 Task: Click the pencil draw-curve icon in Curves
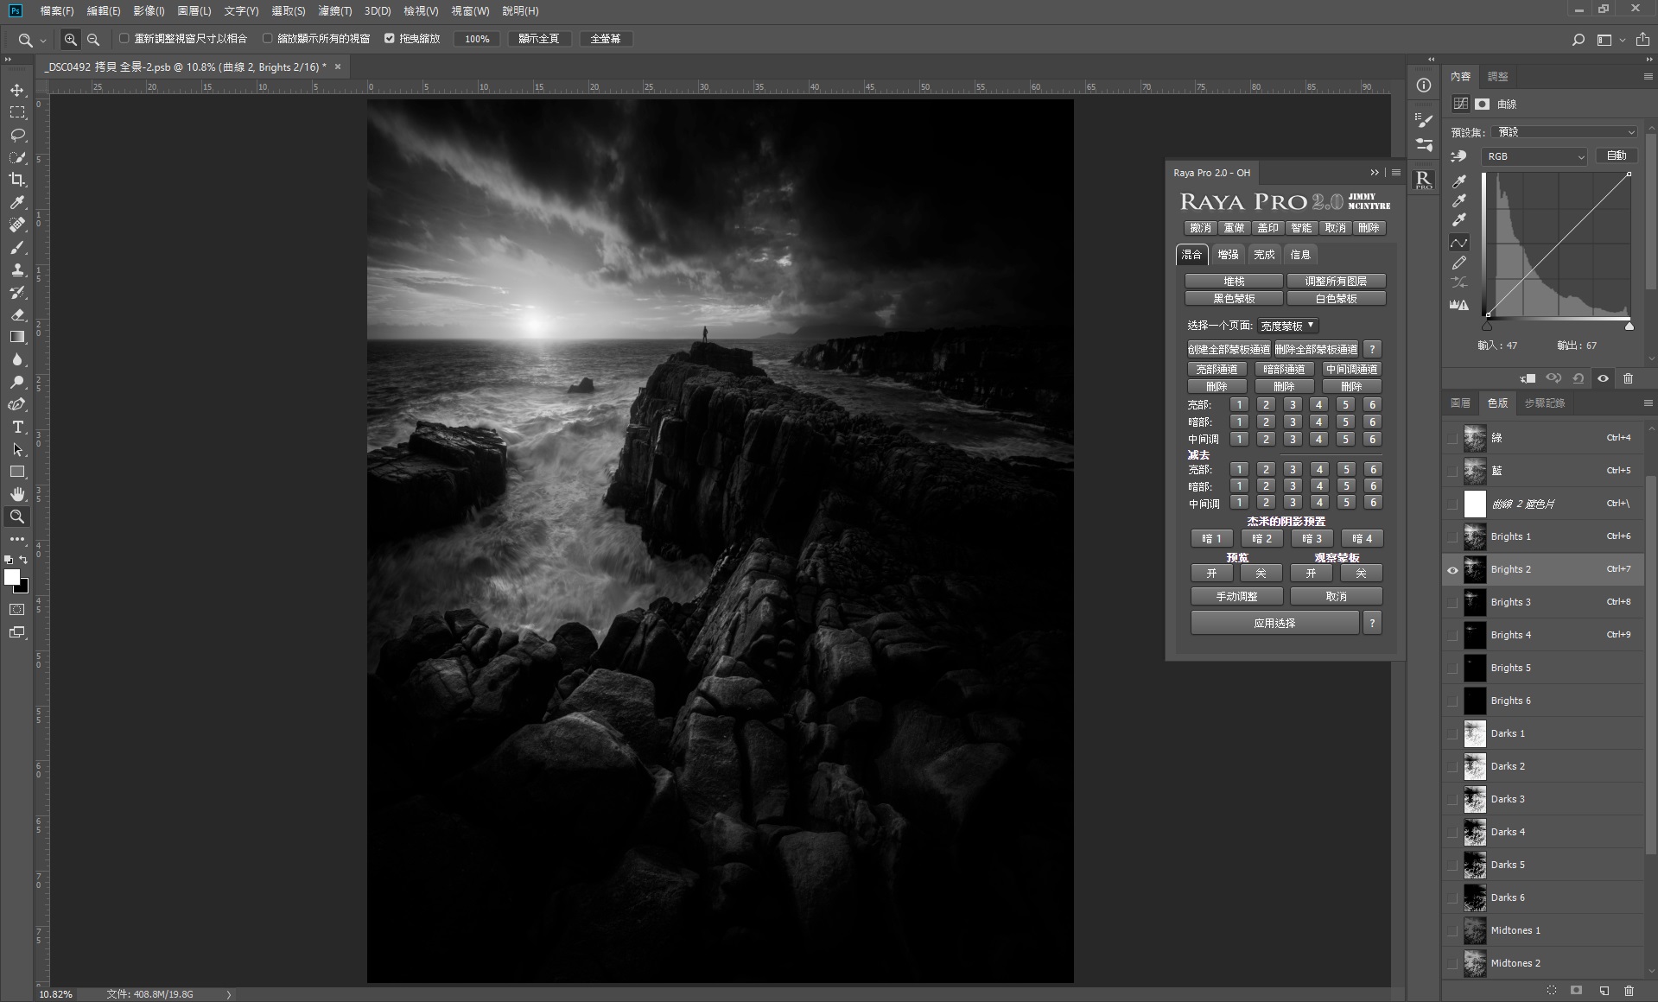click(x=1459, y=263)
